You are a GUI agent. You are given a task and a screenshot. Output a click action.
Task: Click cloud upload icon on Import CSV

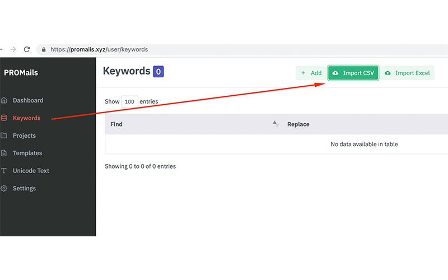(335, 73)
